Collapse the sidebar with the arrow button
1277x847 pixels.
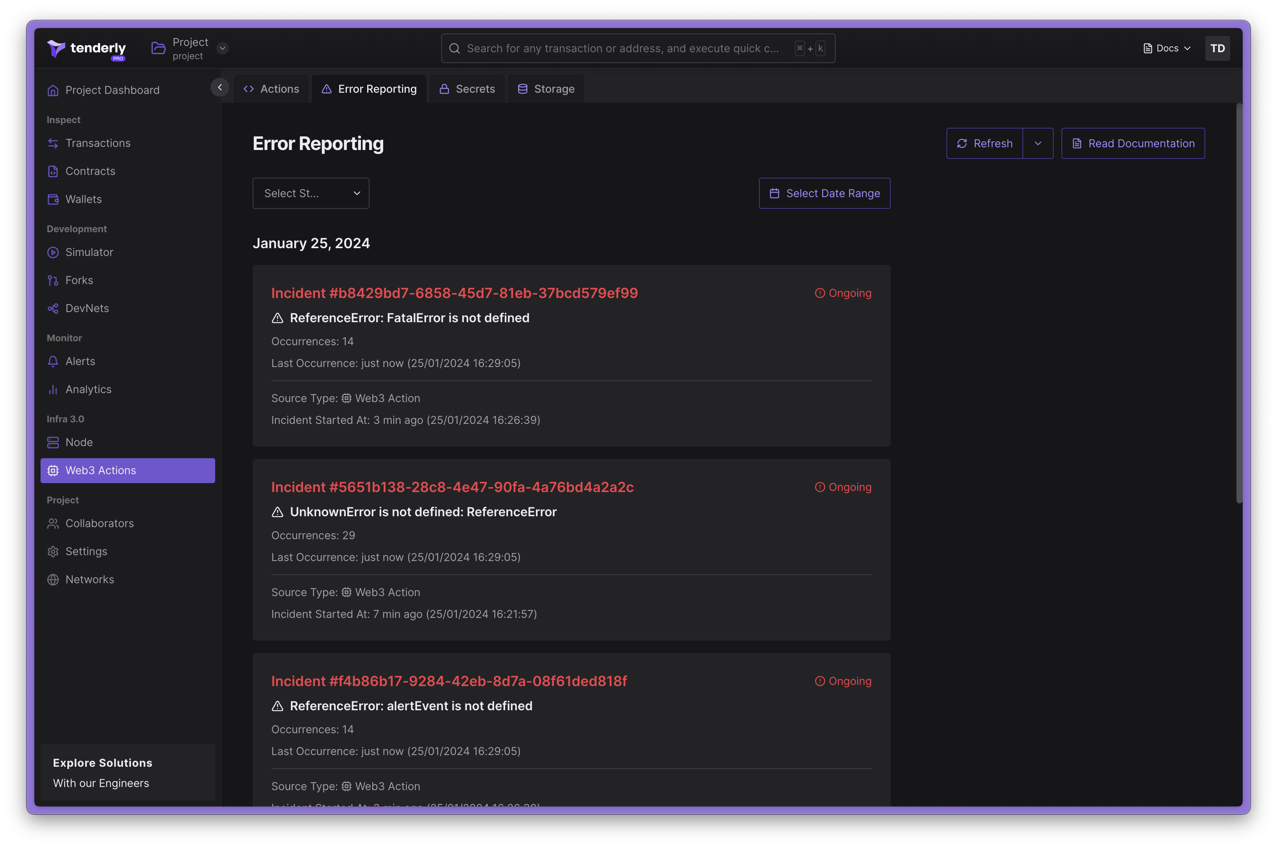(219, 87)
